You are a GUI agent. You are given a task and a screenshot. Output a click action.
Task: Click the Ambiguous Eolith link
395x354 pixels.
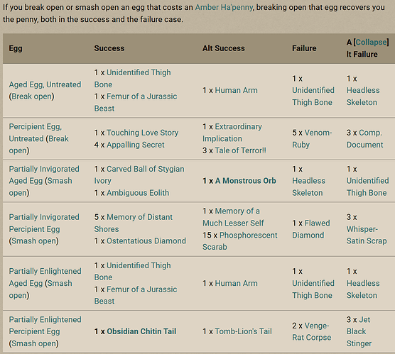click(138, 193)
